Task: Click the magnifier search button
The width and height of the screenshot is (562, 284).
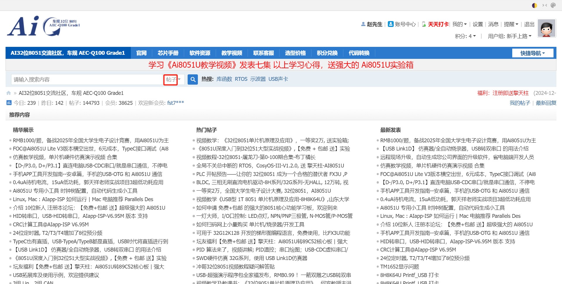Action: click(193, 79)
